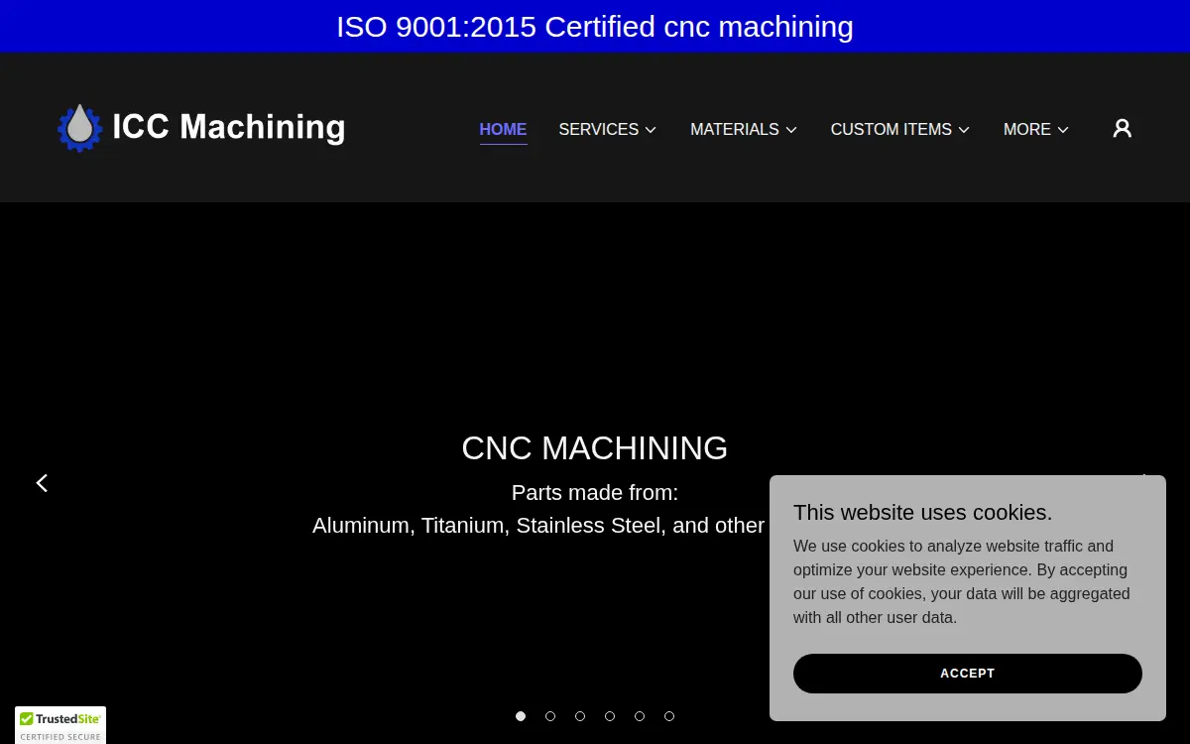Click the ICC Machining gear logo
Viewport: 1190px width, 744px height.
201,128
